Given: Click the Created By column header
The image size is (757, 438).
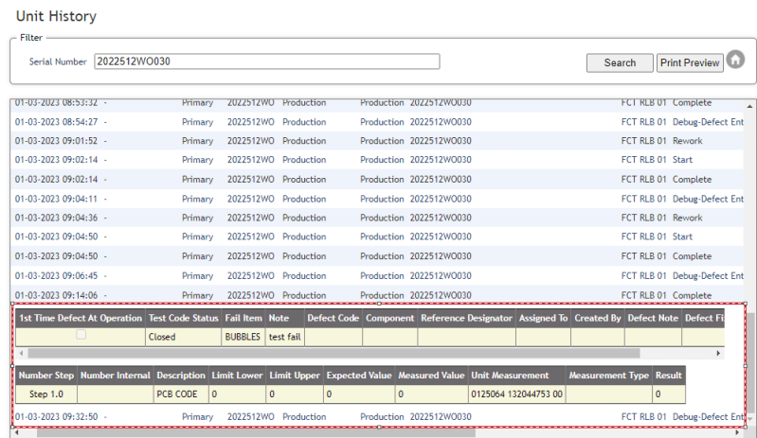Looking at the screenshot, I should coord(598,318).
